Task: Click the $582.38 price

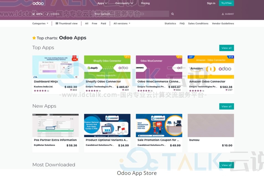Action: click(x=226, y=87)
